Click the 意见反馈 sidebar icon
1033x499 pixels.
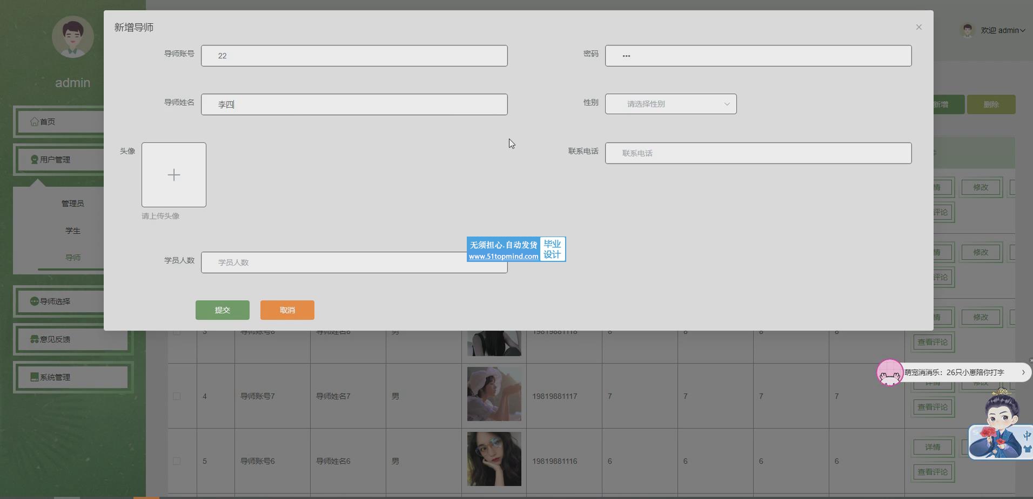point(35,339)
